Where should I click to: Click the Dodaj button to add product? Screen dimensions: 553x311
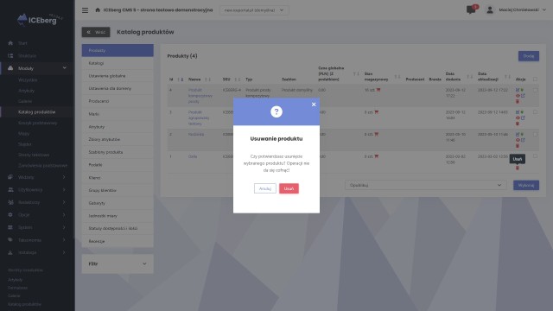[x=528, y=56]
